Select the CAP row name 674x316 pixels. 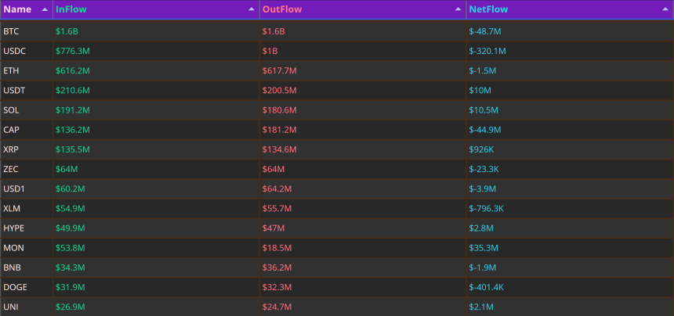[11, 130]
